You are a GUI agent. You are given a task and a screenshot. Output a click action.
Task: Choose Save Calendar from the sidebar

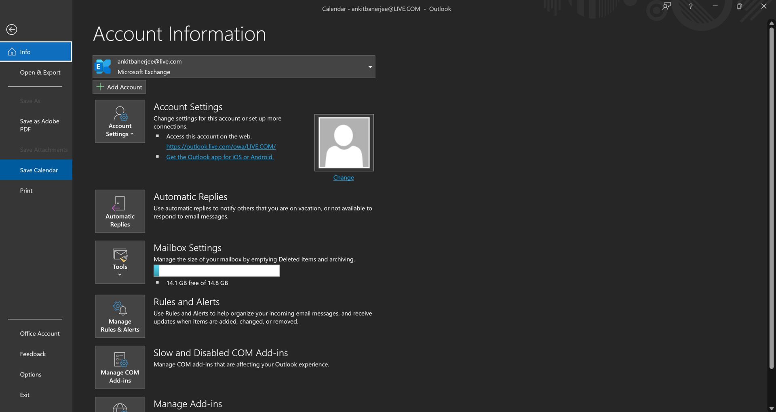click(x=39, y=170)
